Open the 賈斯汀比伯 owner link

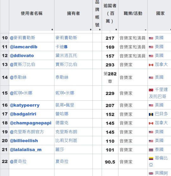[x=66, y=64]
